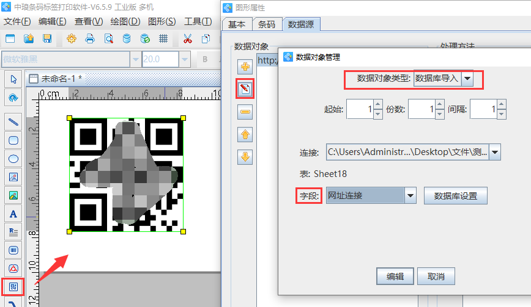531x307 pixels.
Task: Click the save floppy disk icon
Action: [x=47, y=39]
